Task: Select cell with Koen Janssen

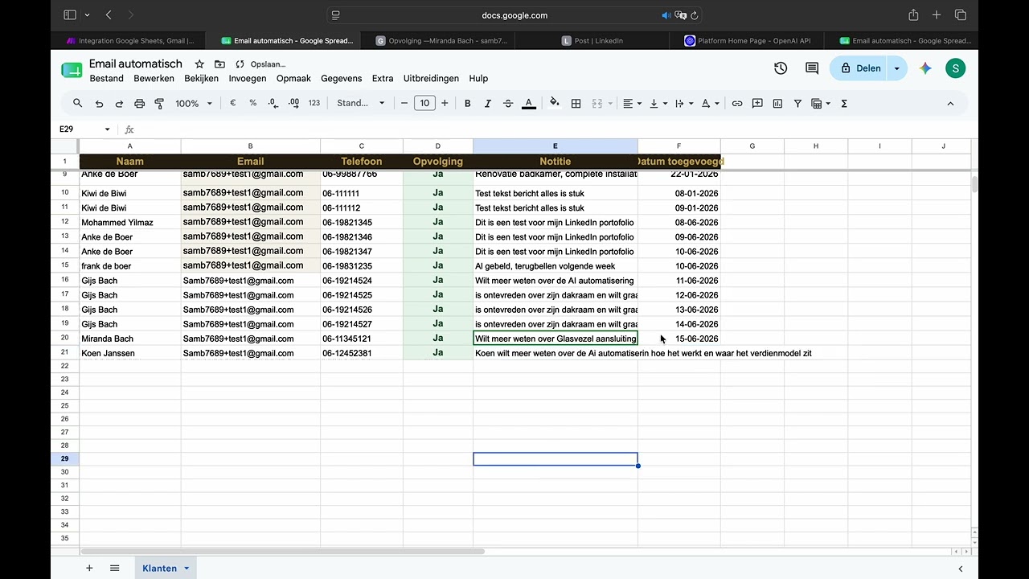Action: click(x=130, y=353)
